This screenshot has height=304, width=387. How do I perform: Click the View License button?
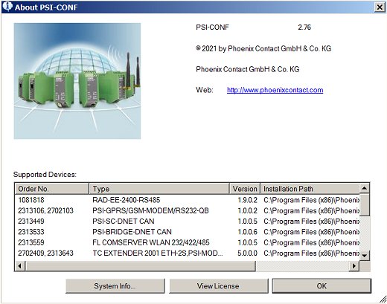(218, 286)
